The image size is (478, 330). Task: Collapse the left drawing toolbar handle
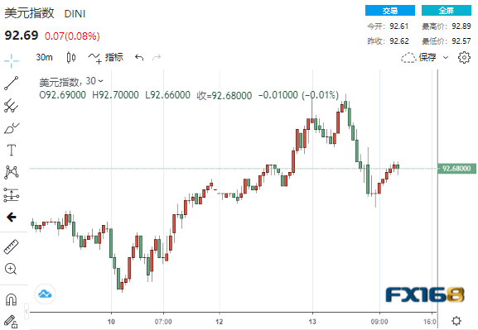point(27,311)
